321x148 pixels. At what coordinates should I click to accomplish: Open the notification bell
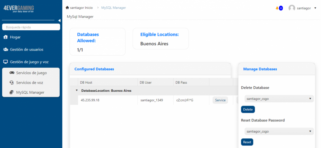point(277,8)
